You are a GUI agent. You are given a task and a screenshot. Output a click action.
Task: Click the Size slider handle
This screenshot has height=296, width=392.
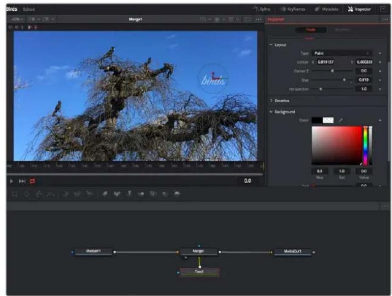click(344, 80)
